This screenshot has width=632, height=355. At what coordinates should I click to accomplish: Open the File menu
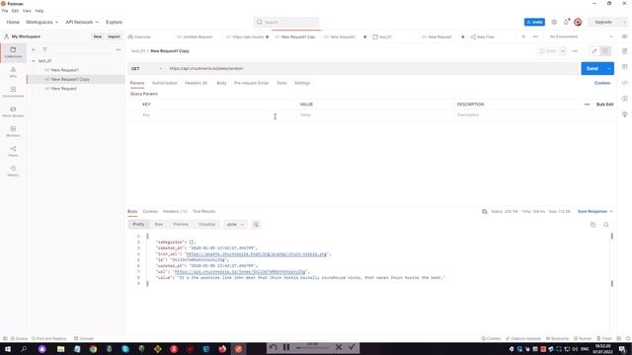5,11
